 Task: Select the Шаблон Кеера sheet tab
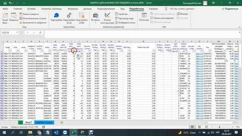point(44,122)
